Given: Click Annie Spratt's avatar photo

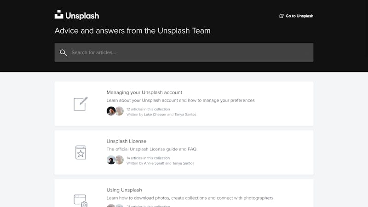Looking at the screenshot, I should 111,160.
